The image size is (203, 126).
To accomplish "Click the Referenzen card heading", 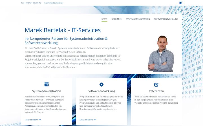I will 156,91.
